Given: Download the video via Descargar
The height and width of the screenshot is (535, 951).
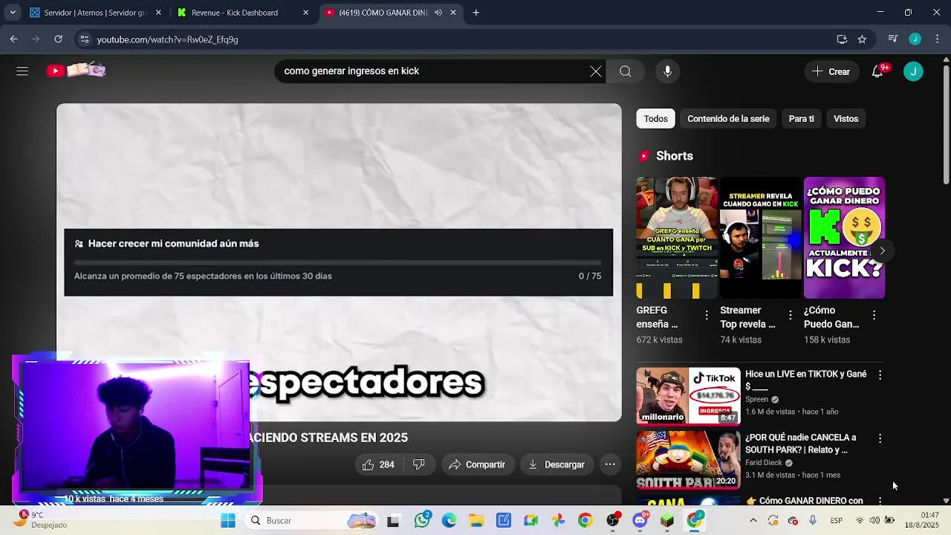Looking at the screenshot, I should click(557, 464).
